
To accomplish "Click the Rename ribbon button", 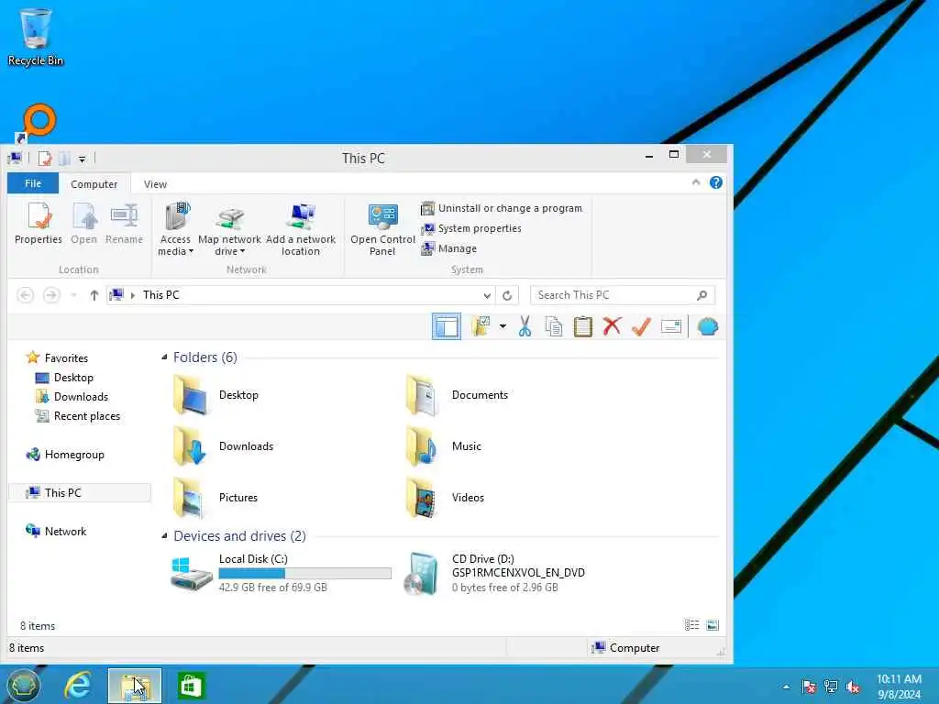I will (124, 224).
